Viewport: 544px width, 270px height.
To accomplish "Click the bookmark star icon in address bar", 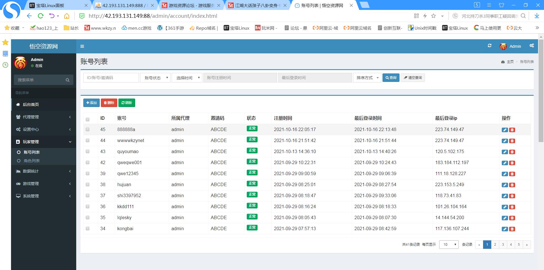I will click(x=433, y=16).
